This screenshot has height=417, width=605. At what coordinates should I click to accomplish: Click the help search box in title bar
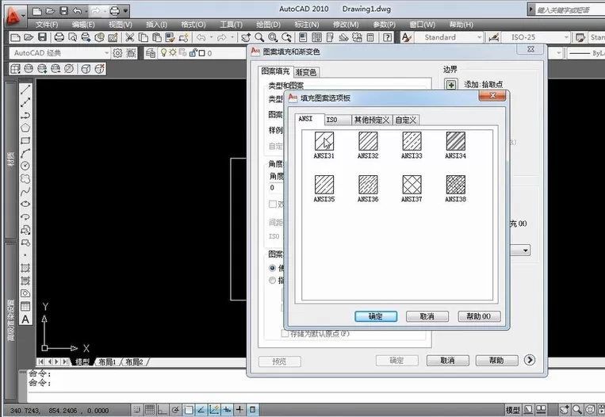(569, 10)
